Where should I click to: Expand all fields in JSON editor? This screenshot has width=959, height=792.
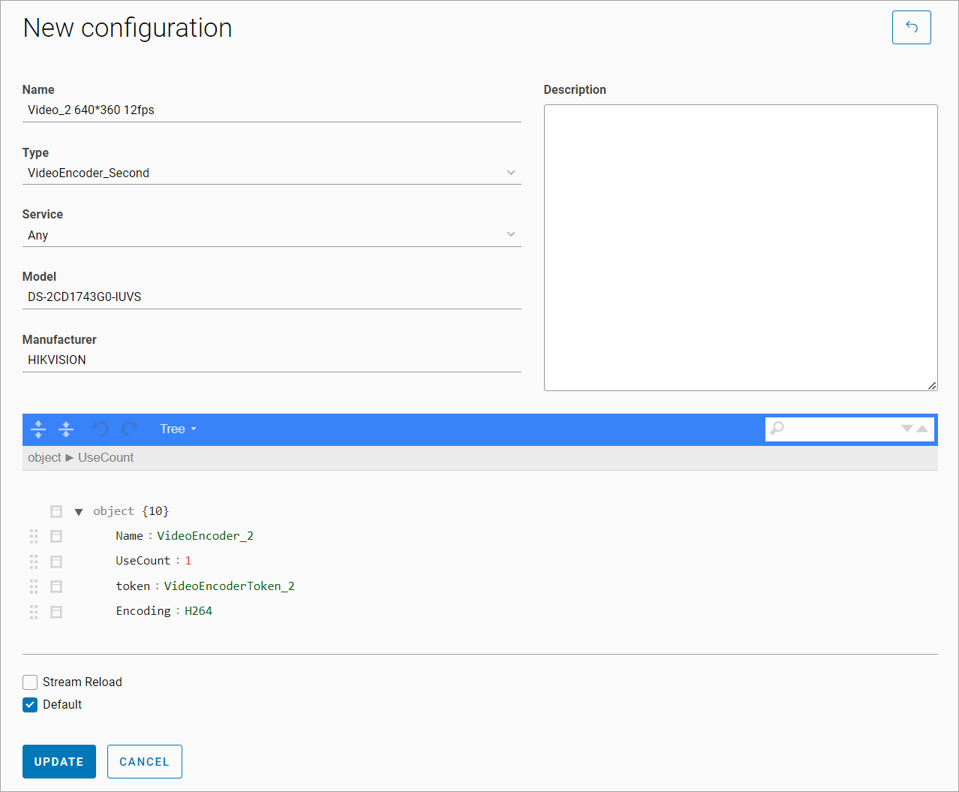click(x=38, y=429)
